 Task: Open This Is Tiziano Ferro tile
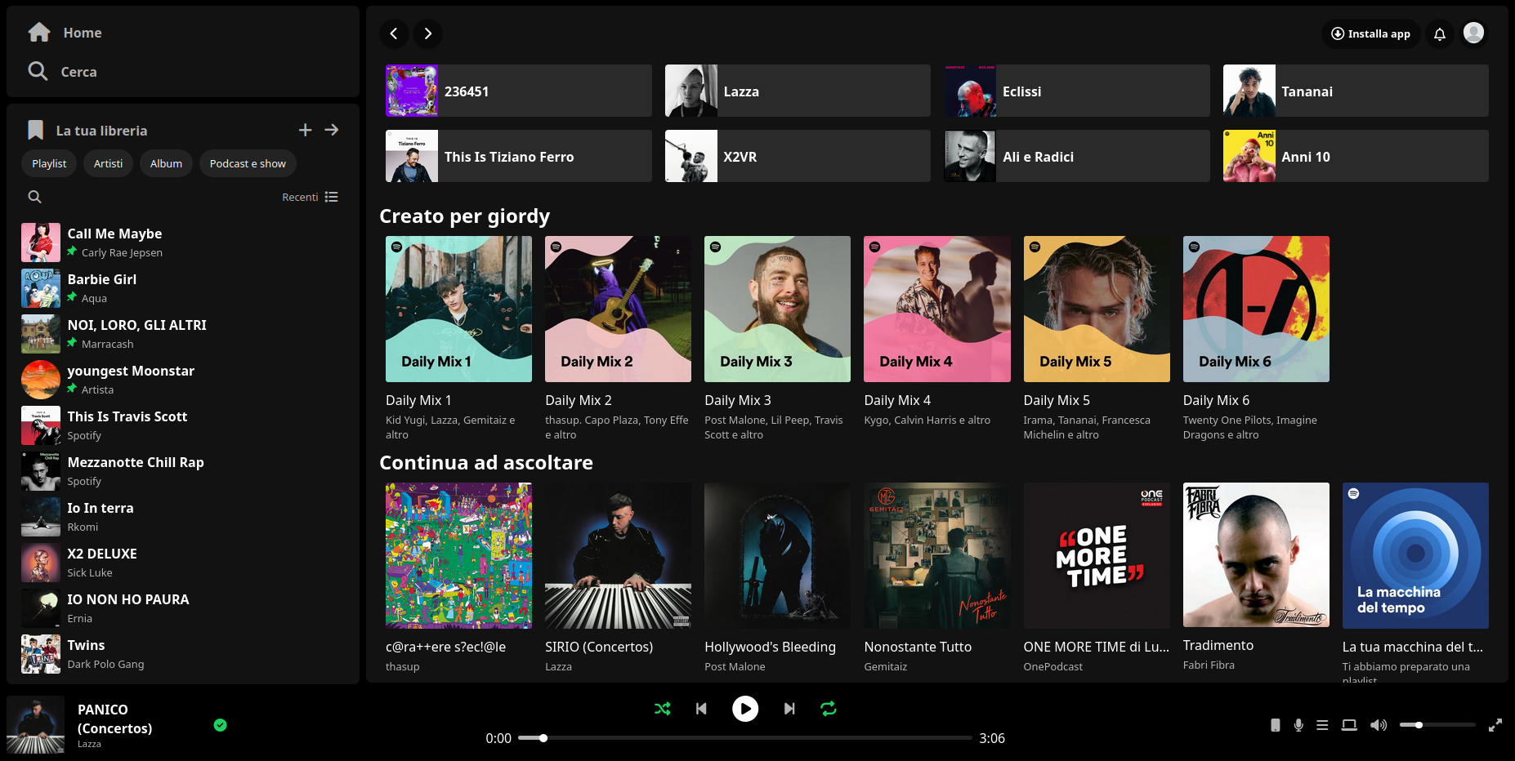519,156
